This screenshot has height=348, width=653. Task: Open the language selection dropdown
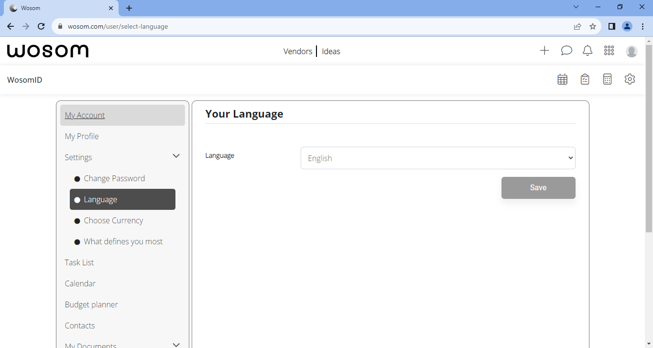(x=437, y=158)
